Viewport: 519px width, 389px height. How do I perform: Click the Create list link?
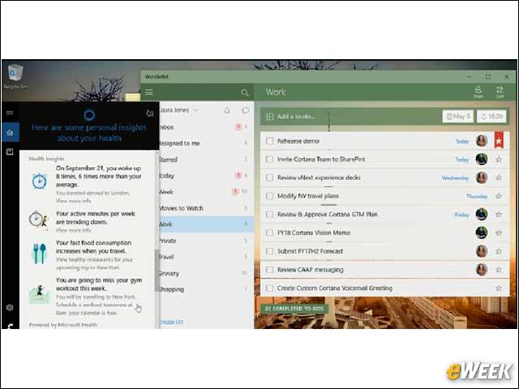point(171,322)
